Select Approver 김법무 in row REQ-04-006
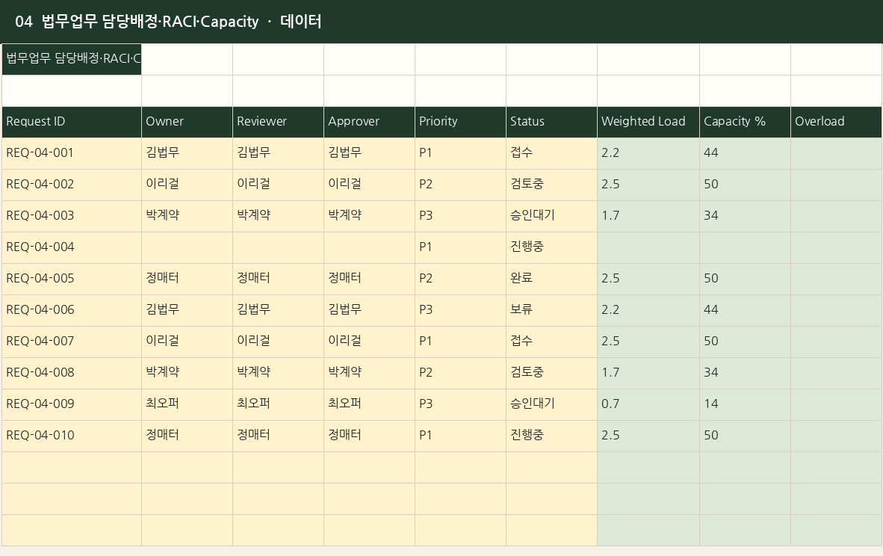883x556 pixels. 370,310
